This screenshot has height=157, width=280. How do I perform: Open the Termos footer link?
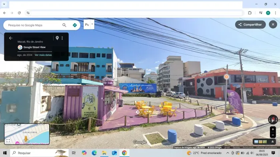(x=236, y=147)
